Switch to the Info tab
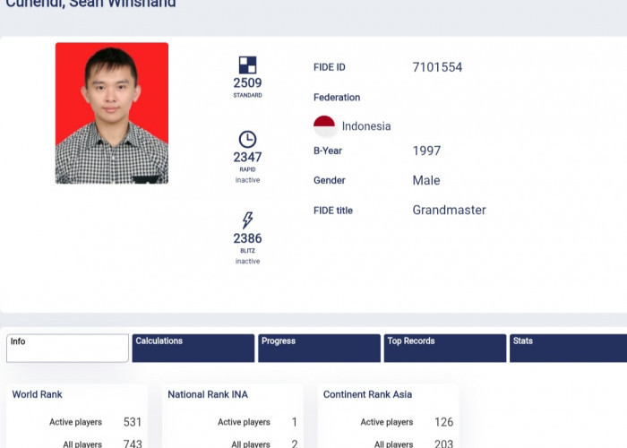The width and height of the screenshot is (627, 448). point(67,348)
